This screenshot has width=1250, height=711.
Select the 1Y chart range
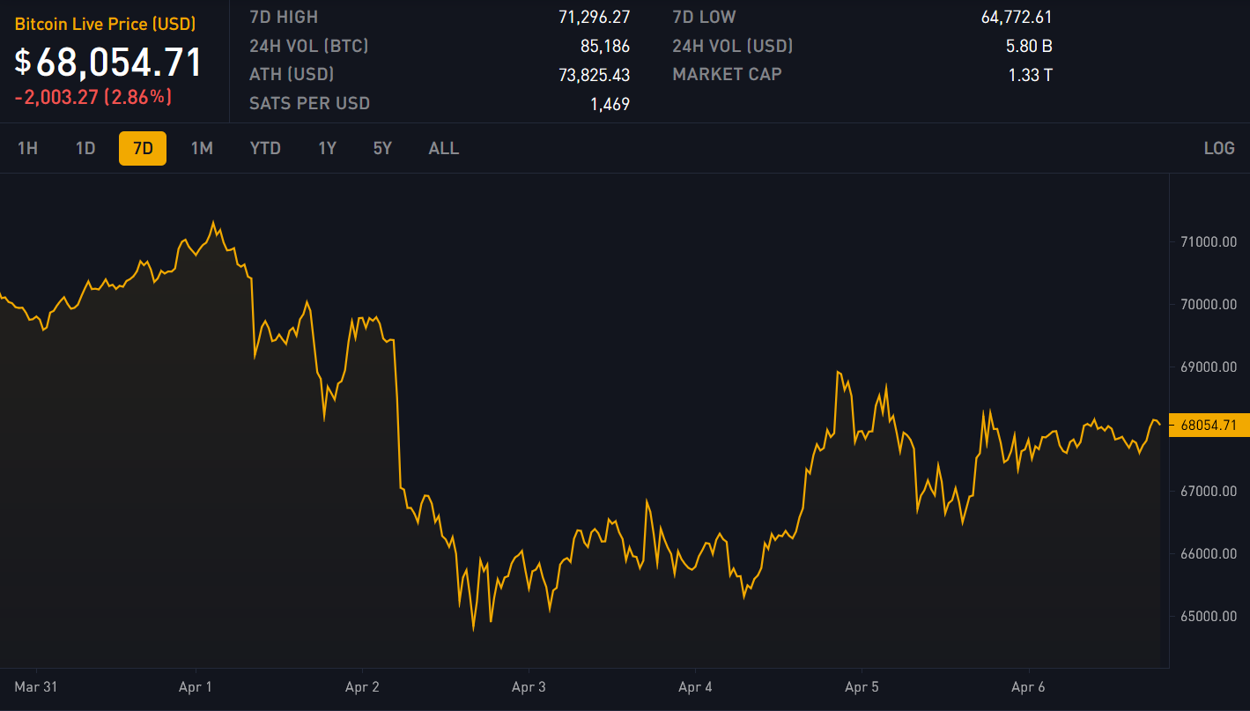click(x=327, y=148)
